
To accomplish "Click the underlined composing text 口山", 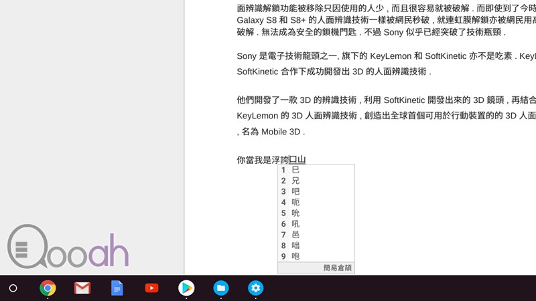I will (297, 160).
